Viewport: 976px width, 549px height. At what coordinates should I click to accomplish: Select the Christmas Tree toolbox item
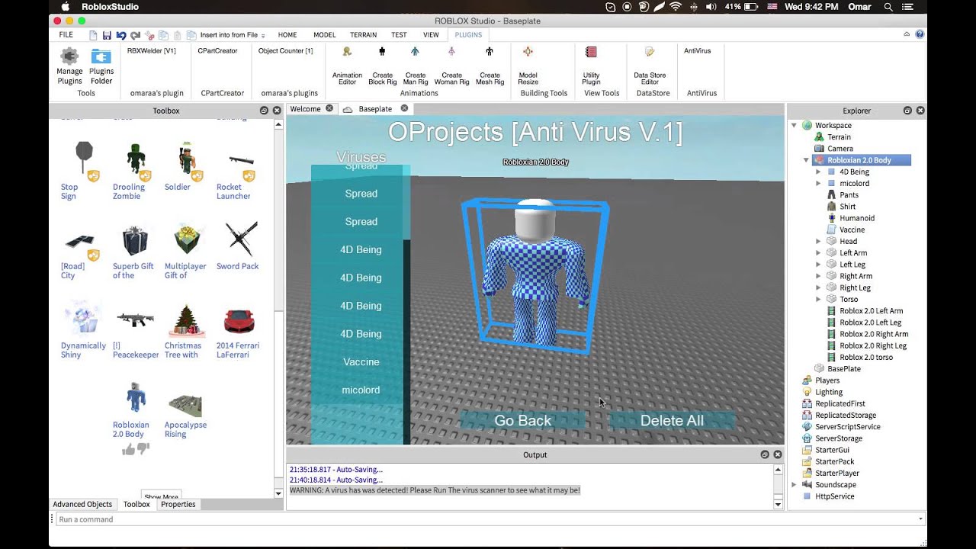(185, 330)
